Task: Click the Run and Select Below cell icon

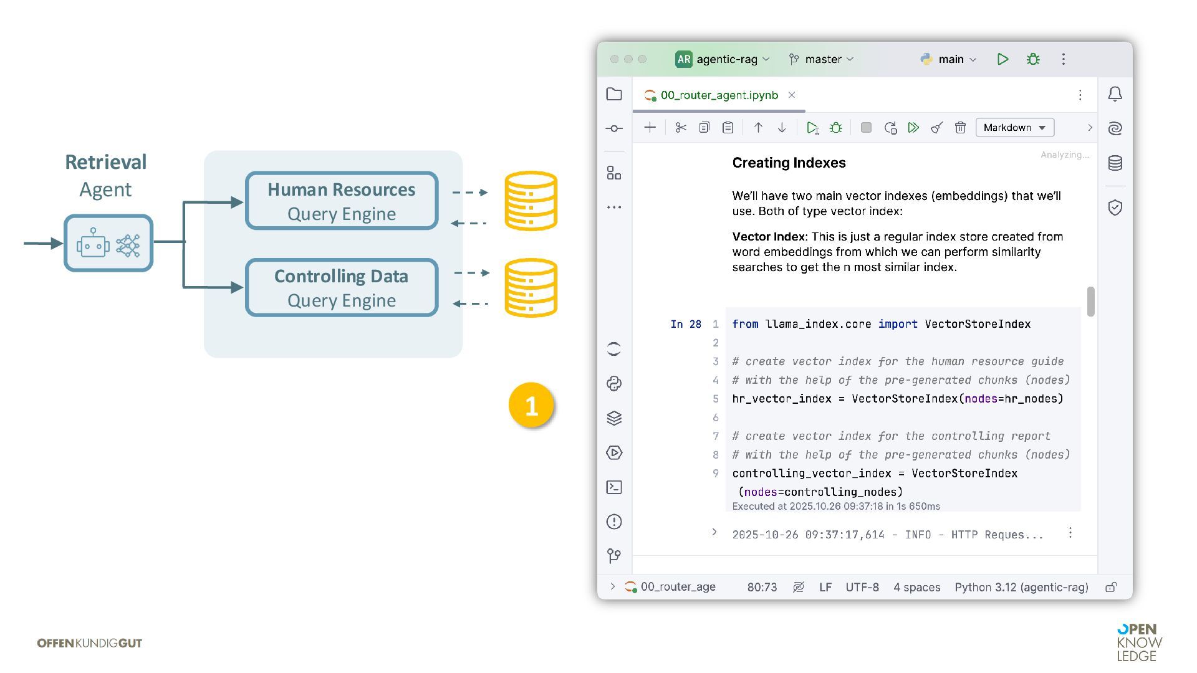Action: click(x=812, y=128)
